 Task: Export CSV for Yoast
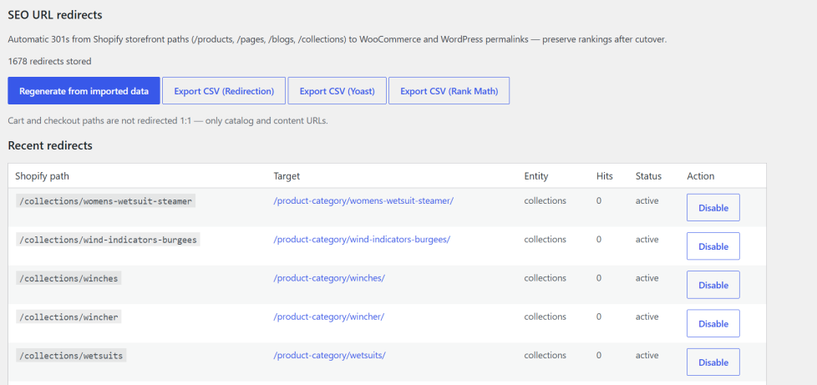tap(337, 91)
